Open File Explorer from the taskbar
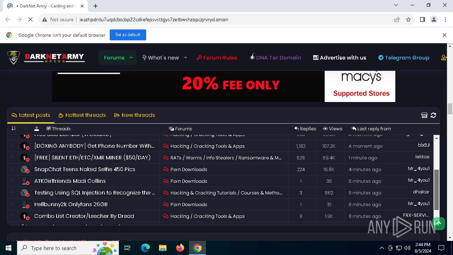The height and width of the screenshot is (255, 453). pos(163,248)
